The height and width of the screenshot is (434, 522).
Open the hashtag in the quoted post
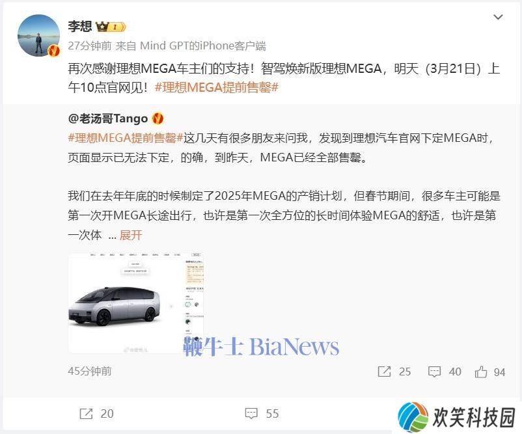pyautogui.click(x=126, y=137)
